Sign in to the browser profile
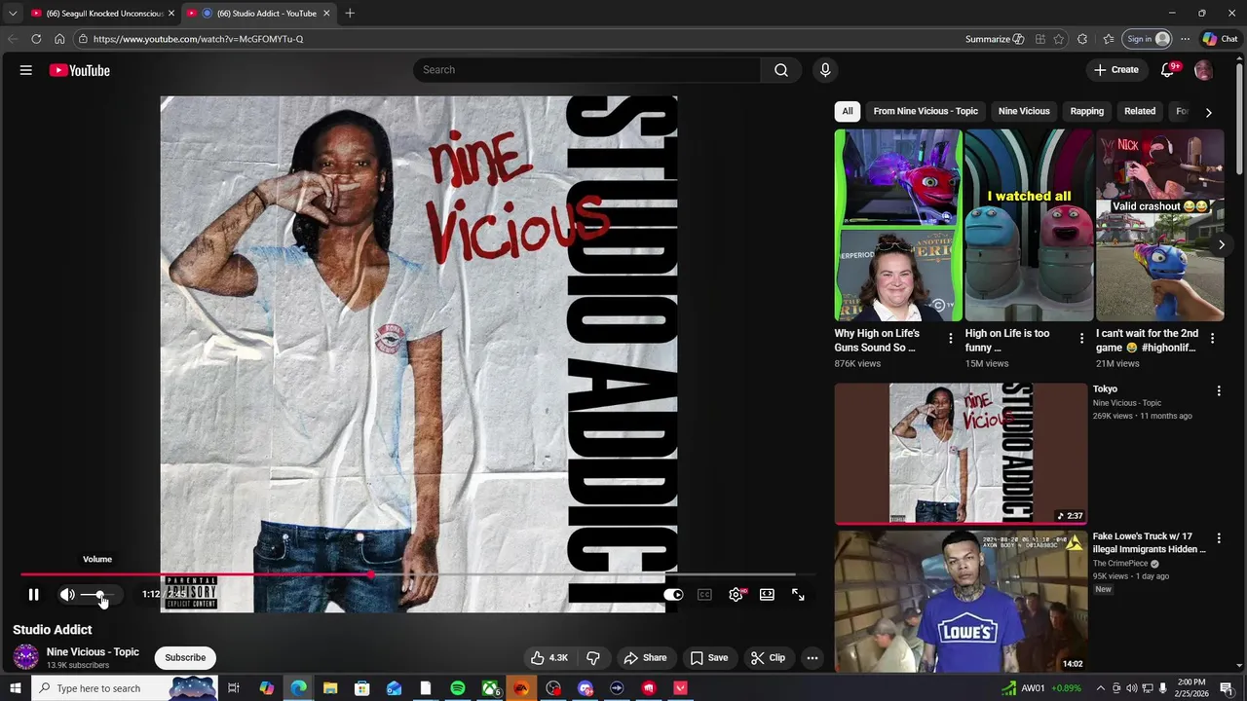This screenshot has height=701, width=1247. 1148,39
